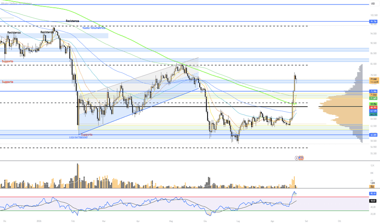Image resolution: width=380 pixels, height=224 pixels.
Task: Click the volume value label 723
Action: (x=372, y=187)
